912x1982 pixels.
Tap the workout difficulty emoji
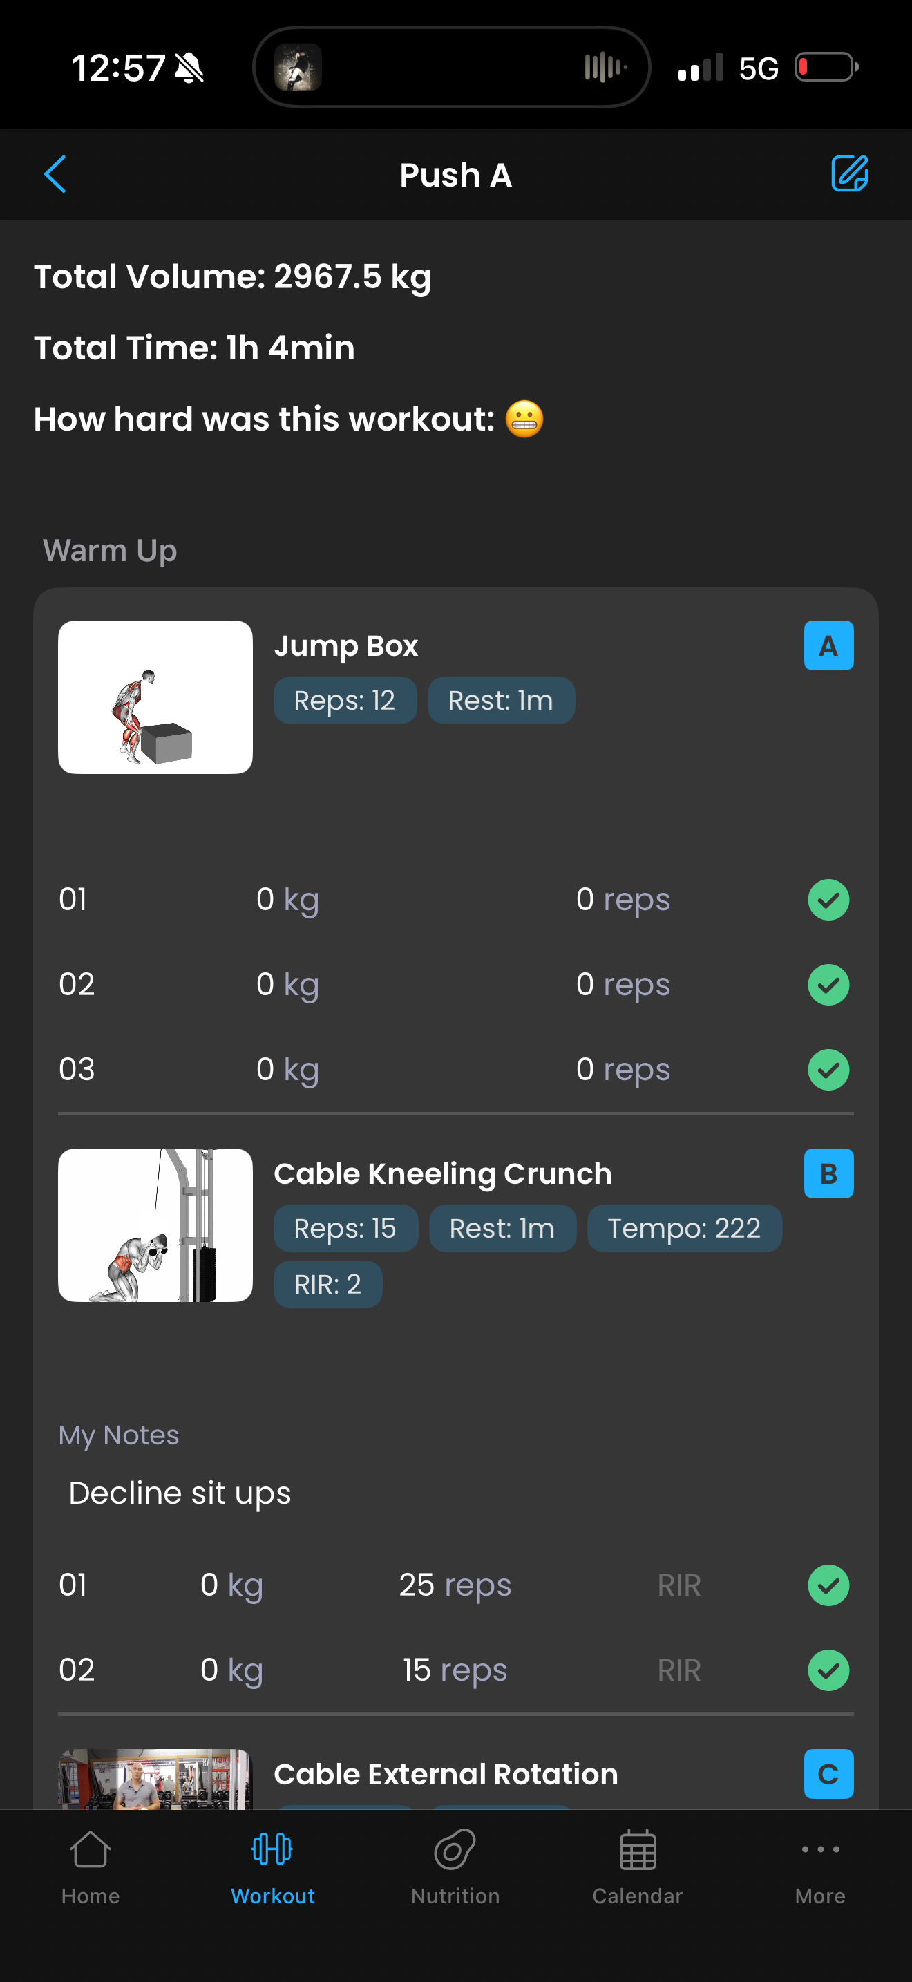(524, 419)
